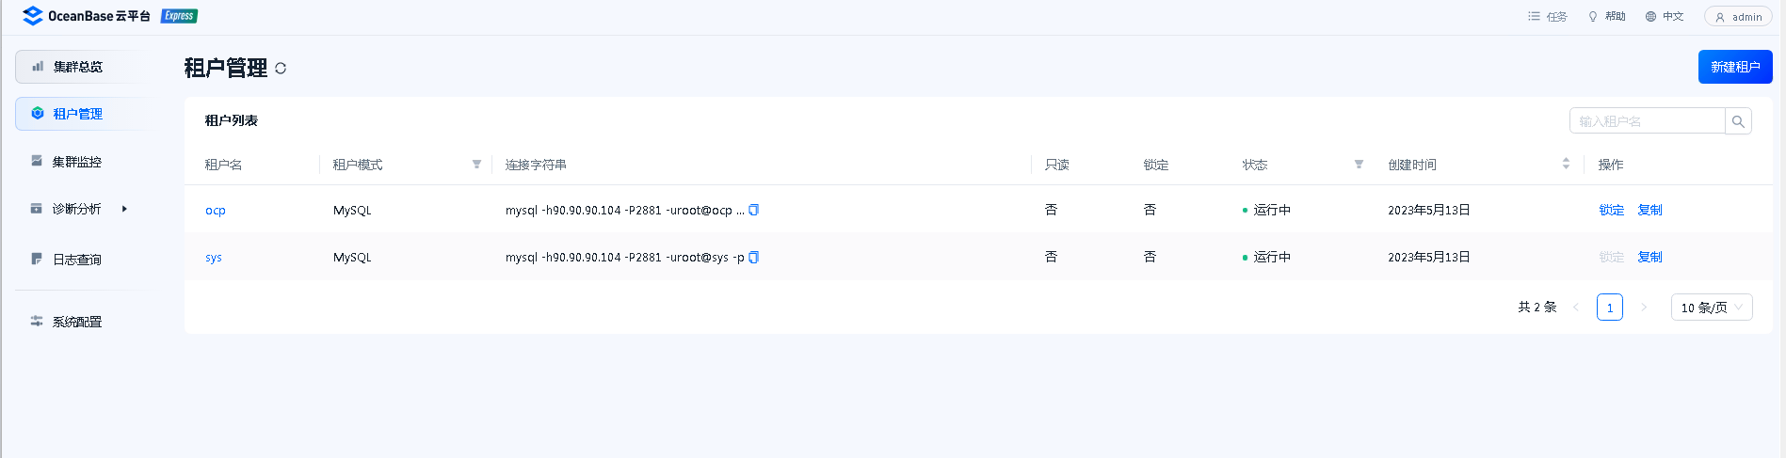
Task: Open the ocp tenant link
Action: [216, 211]
